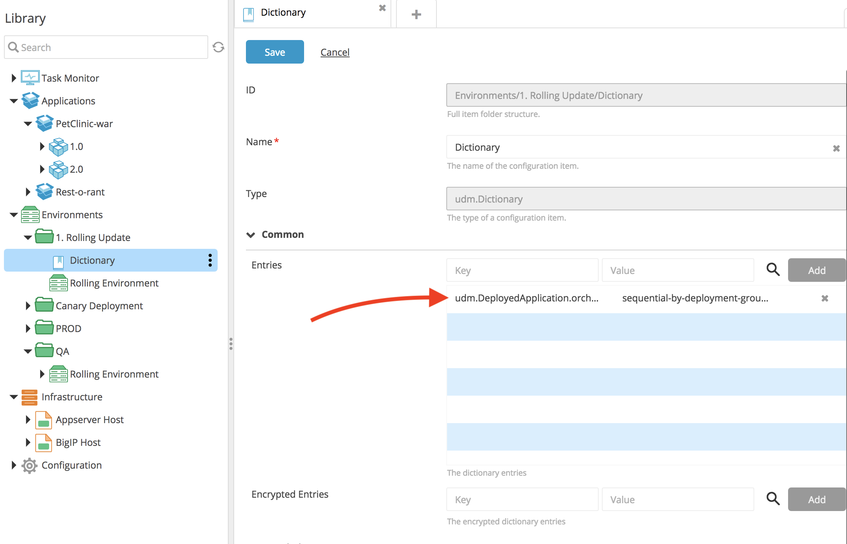
Task: Click the Configuration gear icon
Action: [29, 466]
